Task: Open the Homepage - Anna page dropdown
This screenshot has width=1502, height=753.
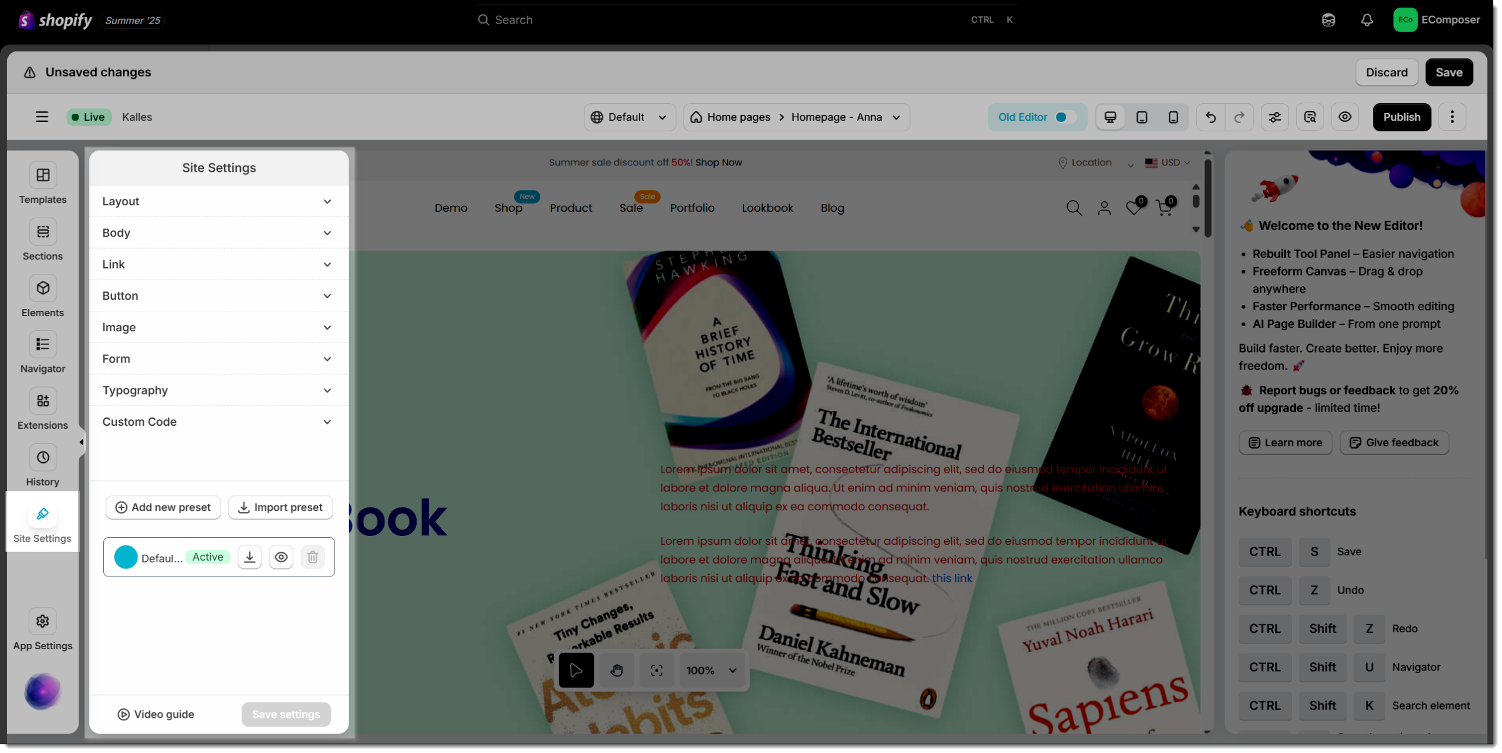Action: [845, 117]
